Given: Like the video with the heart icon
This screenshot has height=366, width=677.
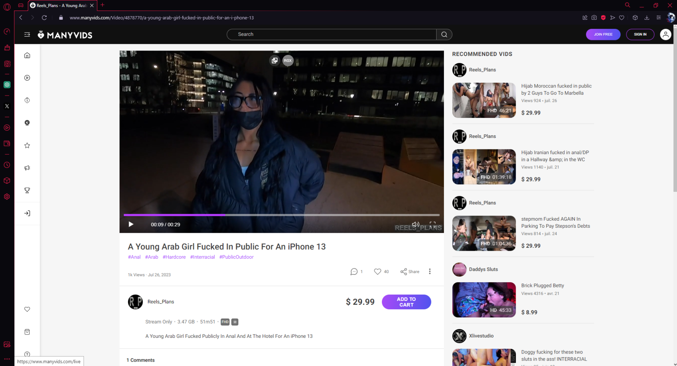Looking at the screenshot, I should 378,272.
